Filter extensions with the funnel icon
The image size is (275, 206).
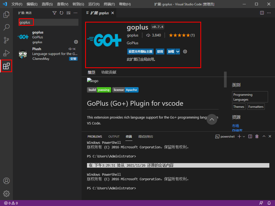pyautogui.click(x=55, y=13)
